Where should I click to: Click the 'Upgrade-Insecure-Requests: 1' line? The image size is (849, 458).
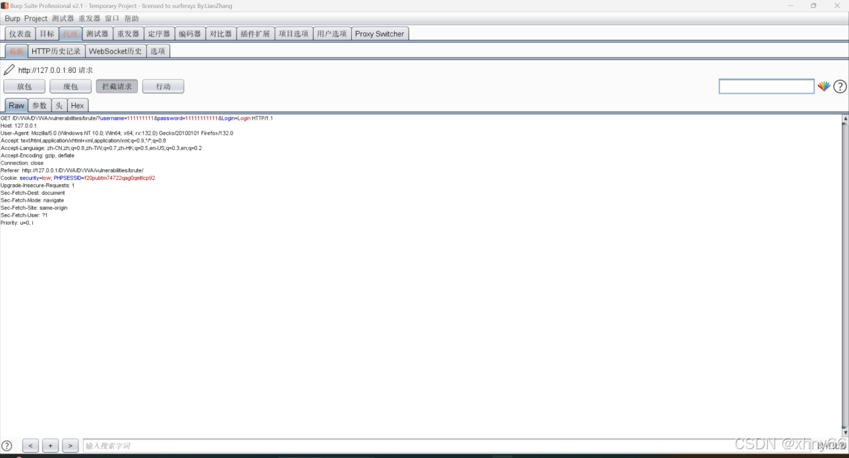tap(38, 185)
